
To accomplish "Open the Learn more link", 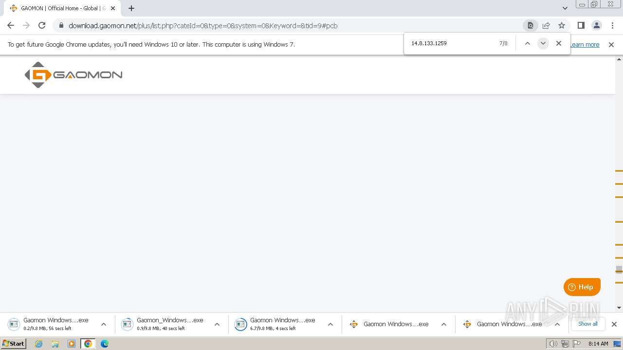I will 585,45.
